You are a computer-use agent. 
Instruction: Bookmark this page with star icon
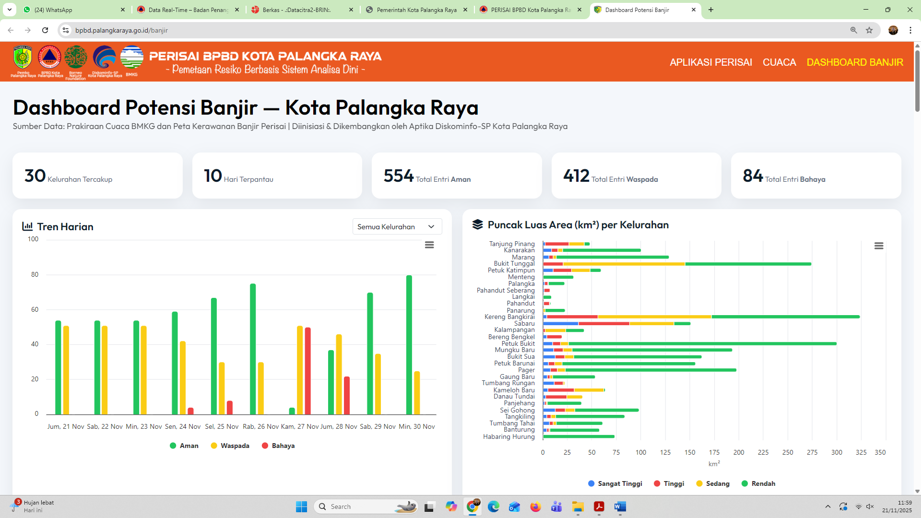(869, 30)
